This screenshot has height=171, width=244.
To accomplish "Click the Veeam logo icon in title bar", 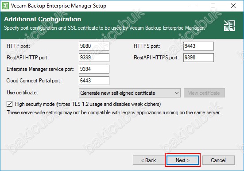I will click(5, 6).
